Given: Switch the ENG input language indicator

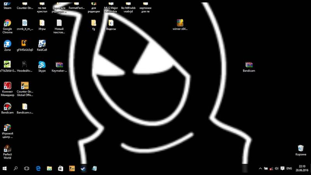Looking at the screenshot, I should click(289, 169).
